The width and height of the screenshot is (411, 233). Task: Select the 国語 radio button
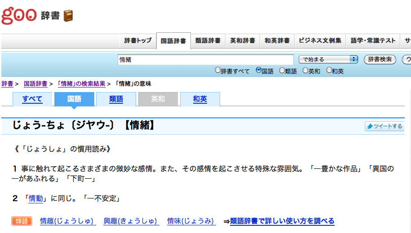259,70
